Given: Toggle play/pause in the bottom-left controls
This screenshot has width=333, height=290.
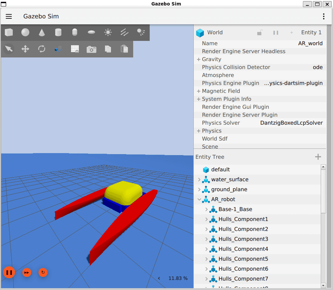Looking at the screenshot, I should (x=9, y=272).
